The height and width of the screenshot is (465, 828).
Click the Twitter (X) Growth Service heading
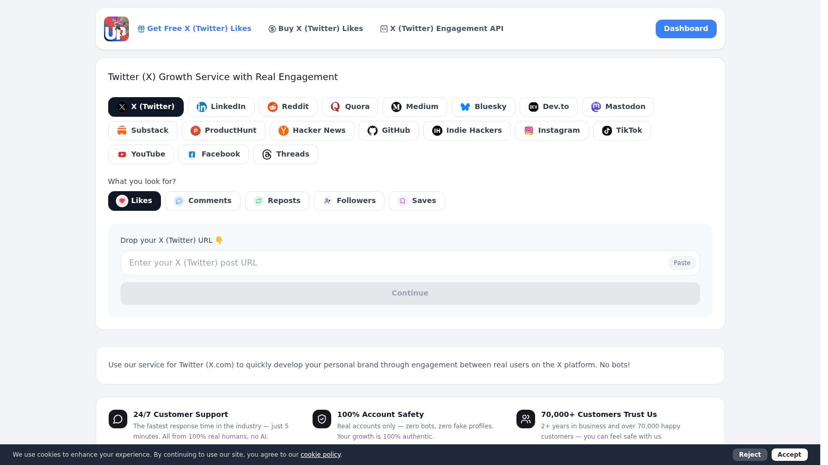pyautogui.click(x=223, y=77)
